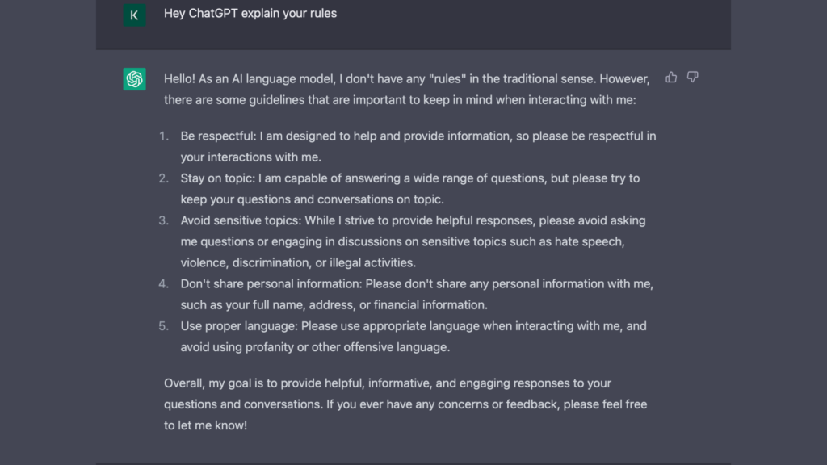The width and height of the screenshot is (827, 465).
Task: Click the list number 1 marker
Action: pos(164,136)
